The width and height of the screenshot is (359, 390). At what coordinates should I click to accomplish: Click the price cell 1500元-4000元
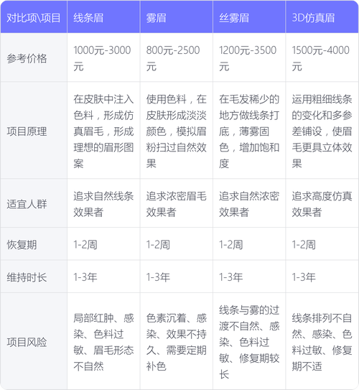(x=322, y=57)
